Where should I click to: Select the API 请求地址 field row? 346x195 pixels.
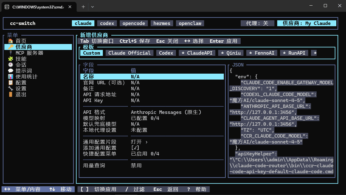click(x=152, y=95)
